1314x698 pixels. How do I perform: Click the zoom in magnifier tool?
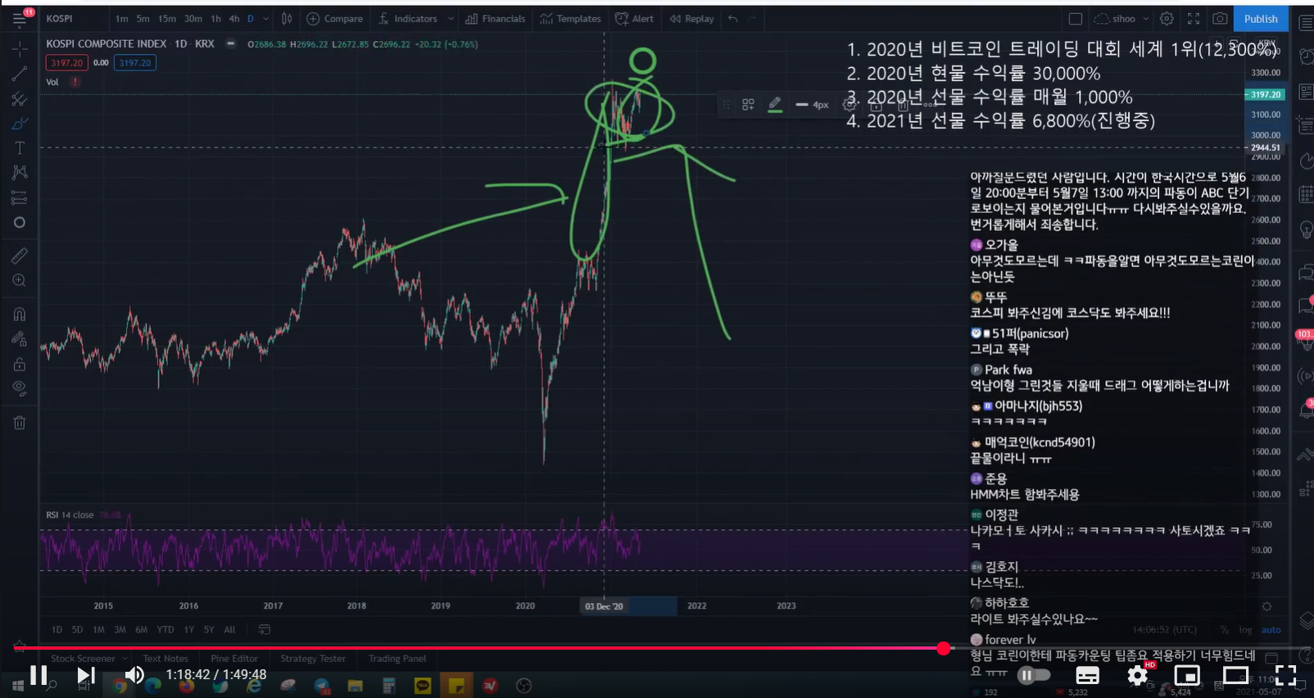[20, 281]
